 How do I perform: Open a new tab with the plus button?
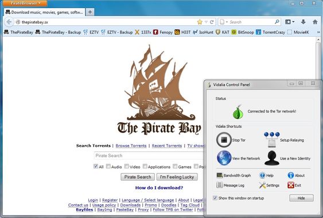(x=90, y=12)
